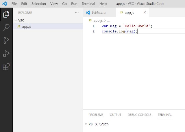
Task: Open Explorer more actions ellipsis
Action: [x=77, y=12]
